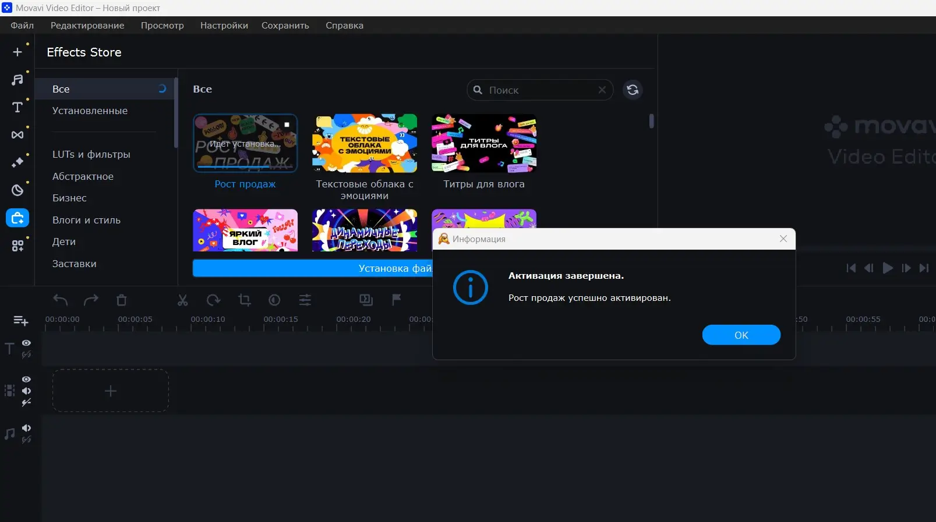
Task: Click the Поиск search field
Action: point(540,90)
